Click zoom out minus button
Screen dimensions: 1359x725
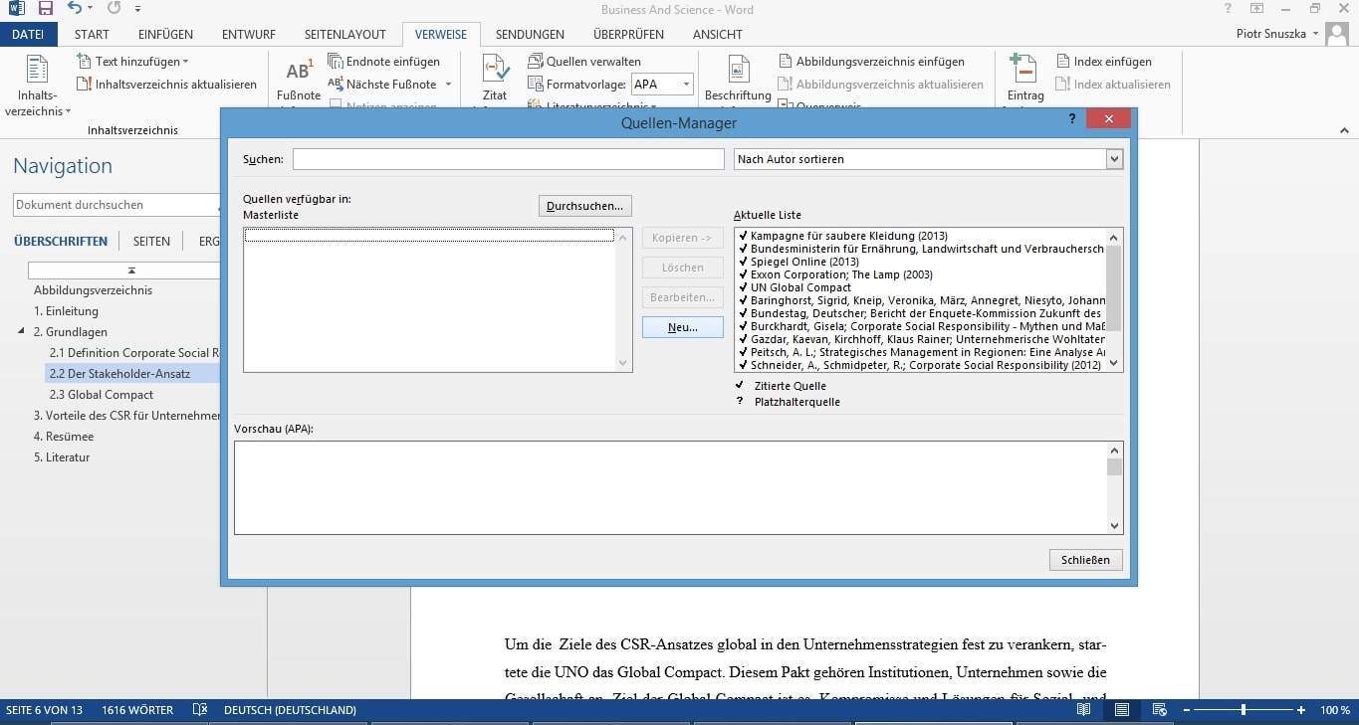1186,710
